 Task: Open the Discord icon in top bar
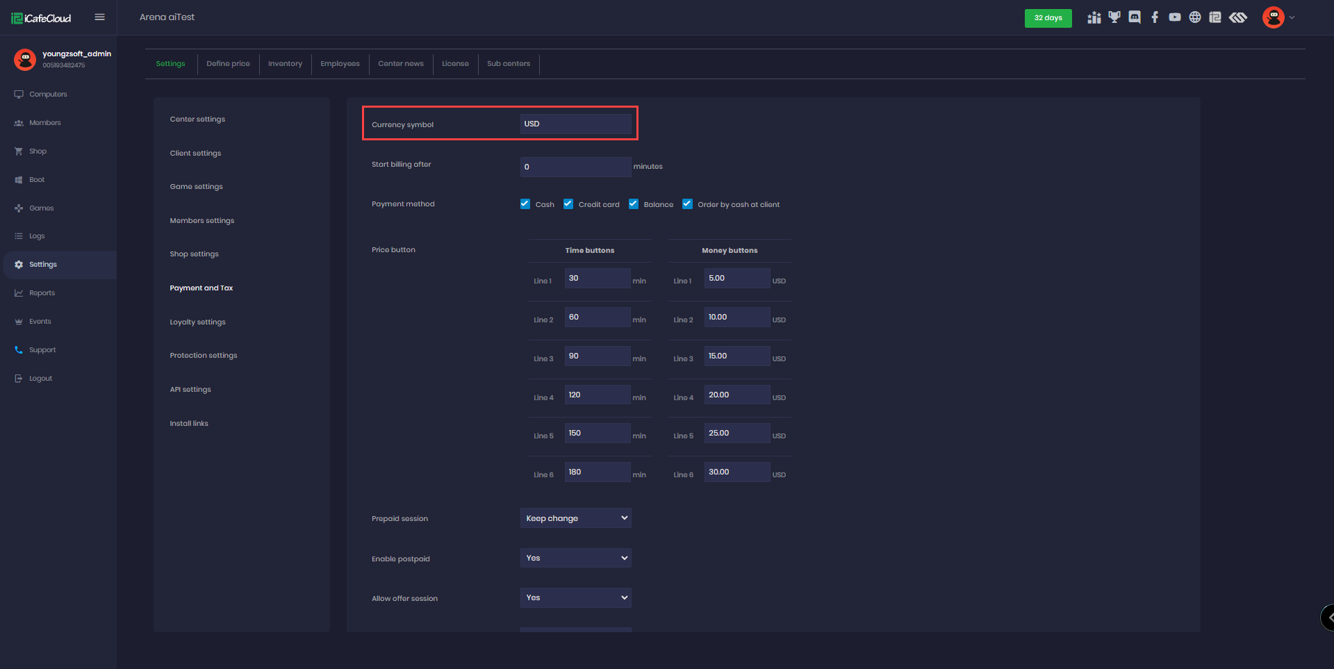[1135, 17]
